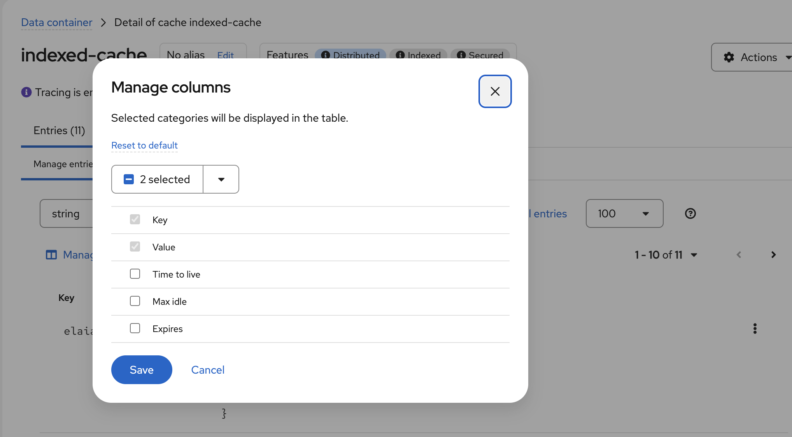Click the Indexed feature info icon

click(400, 55)
